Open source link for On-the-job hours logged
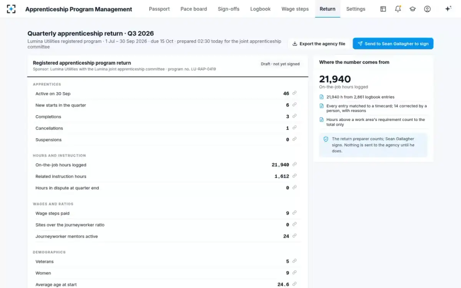 295,165
